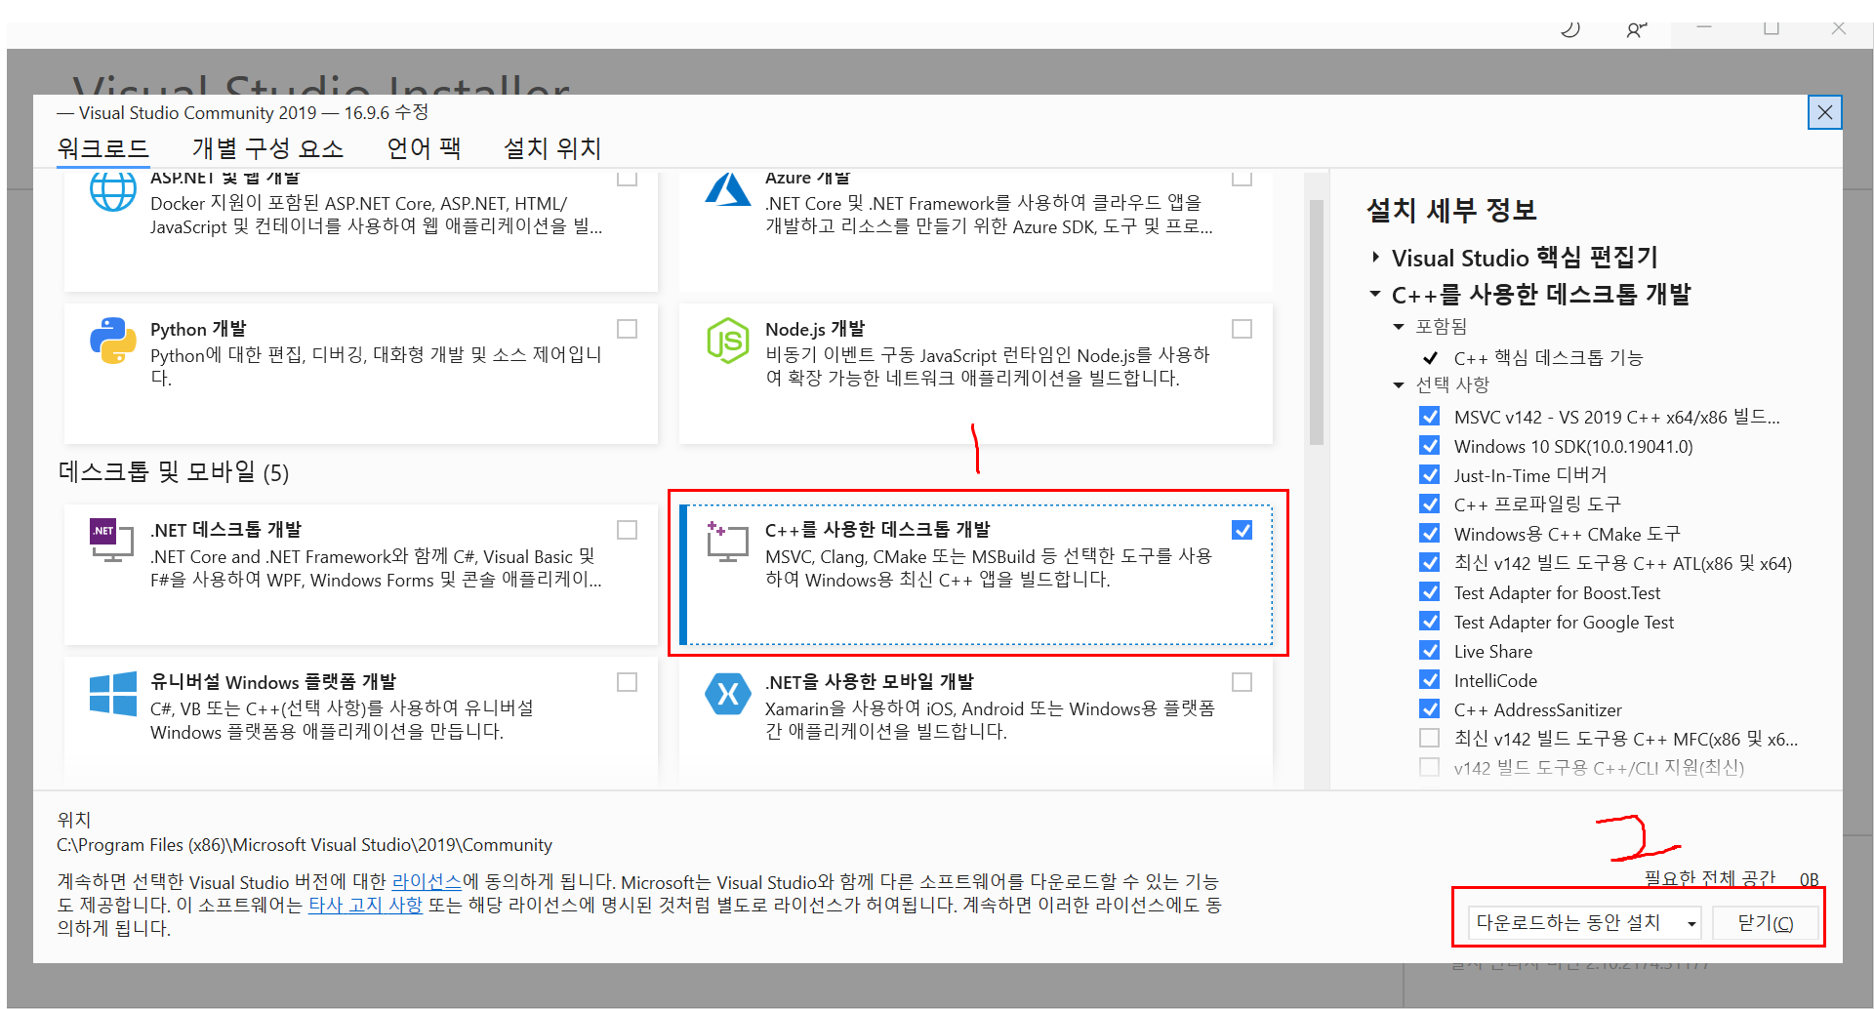Click the workload list vertical scrollbar

tap(1316, 322)
